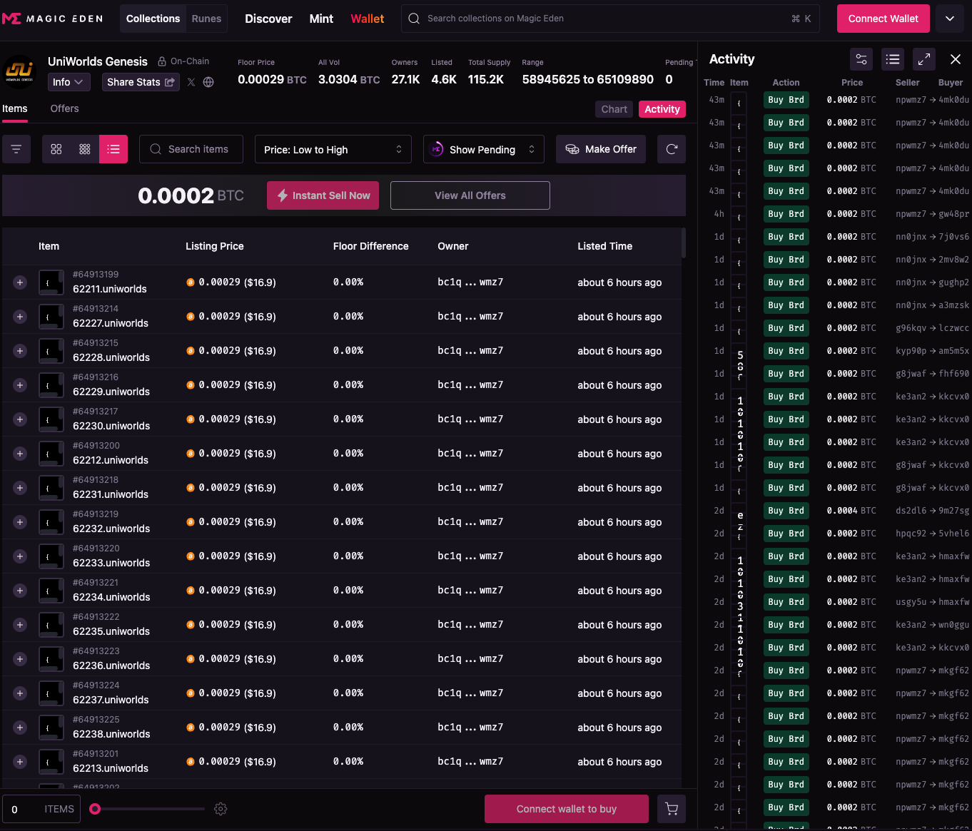Open the collection website globe icon

tap(208, 82)
